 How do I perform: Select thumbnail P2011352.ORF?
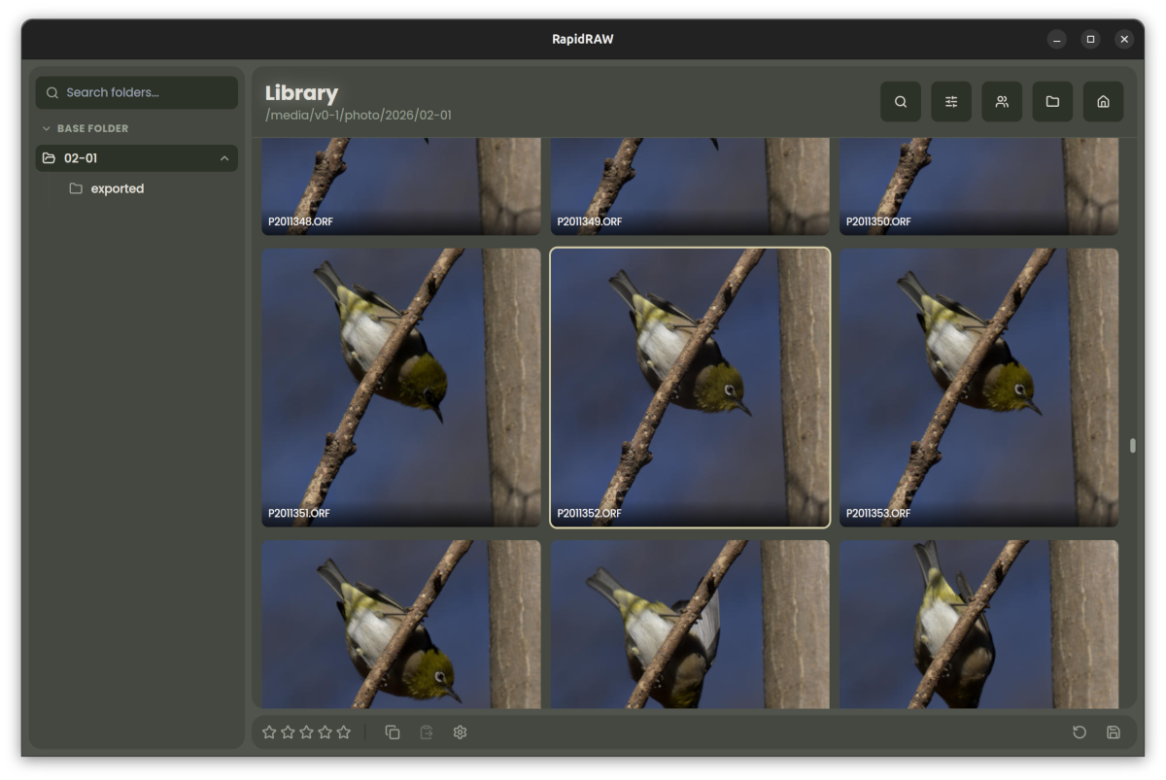coord(690,388)
